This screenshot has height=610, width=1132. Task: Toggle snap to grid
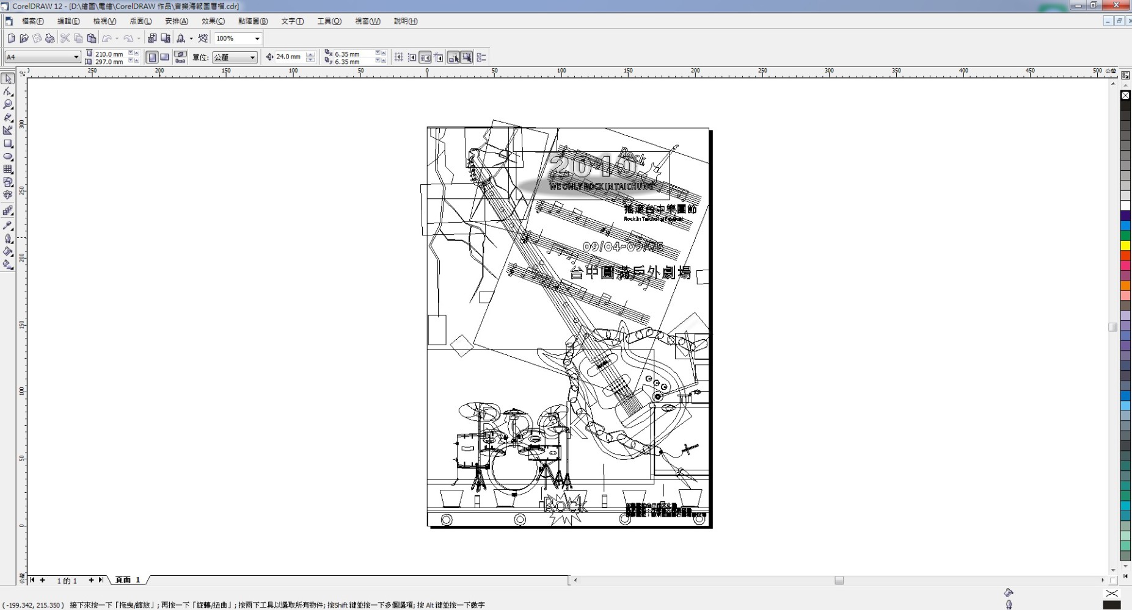tap(399, 57)
